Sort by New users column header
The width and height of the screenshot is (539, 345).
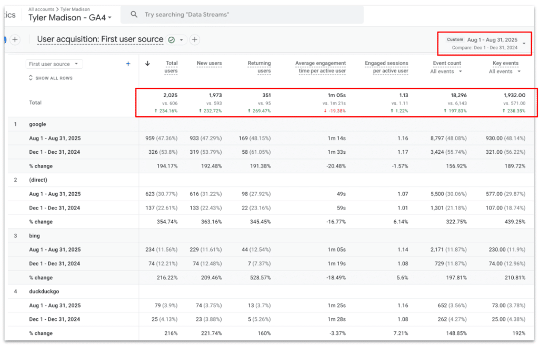pos(209,64)
